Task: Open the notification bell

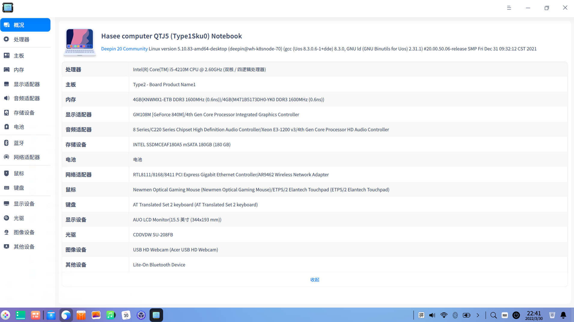Action: [x=563, y=315]
